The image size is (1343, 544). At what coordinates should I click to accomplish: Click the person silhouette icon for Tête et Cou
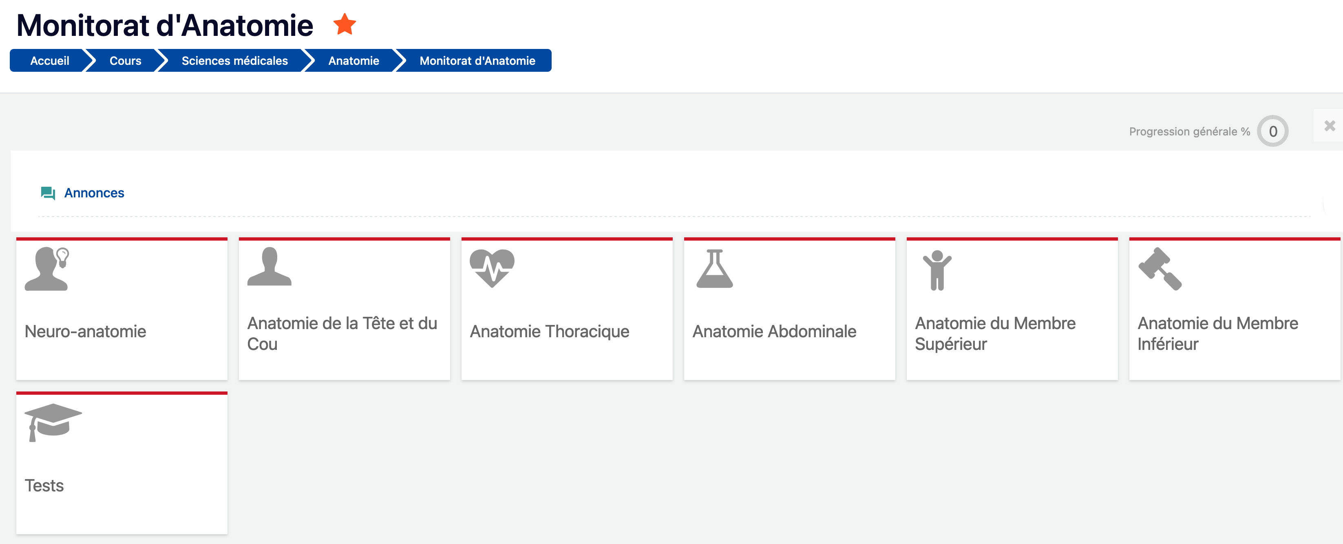269,267
